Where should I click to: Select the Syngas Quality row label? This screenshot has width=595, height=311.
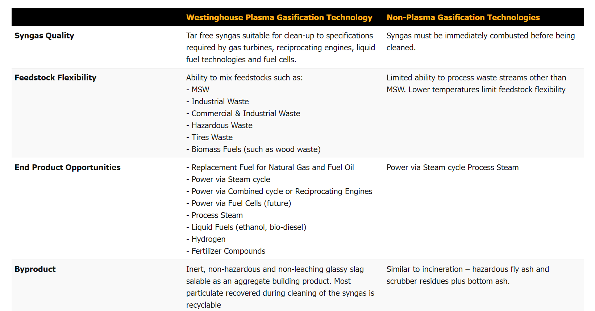44,35
